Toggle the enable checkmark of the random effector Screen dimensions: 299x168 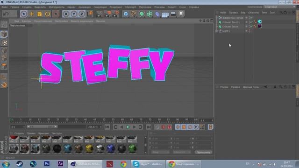[251, 18]
